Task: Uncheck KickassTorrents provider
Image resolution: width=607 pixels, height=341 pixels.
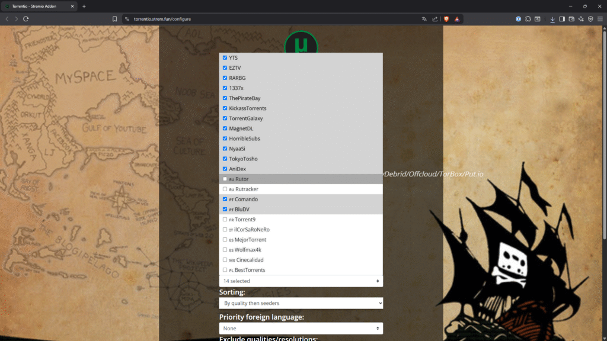Action: point(225,108)
